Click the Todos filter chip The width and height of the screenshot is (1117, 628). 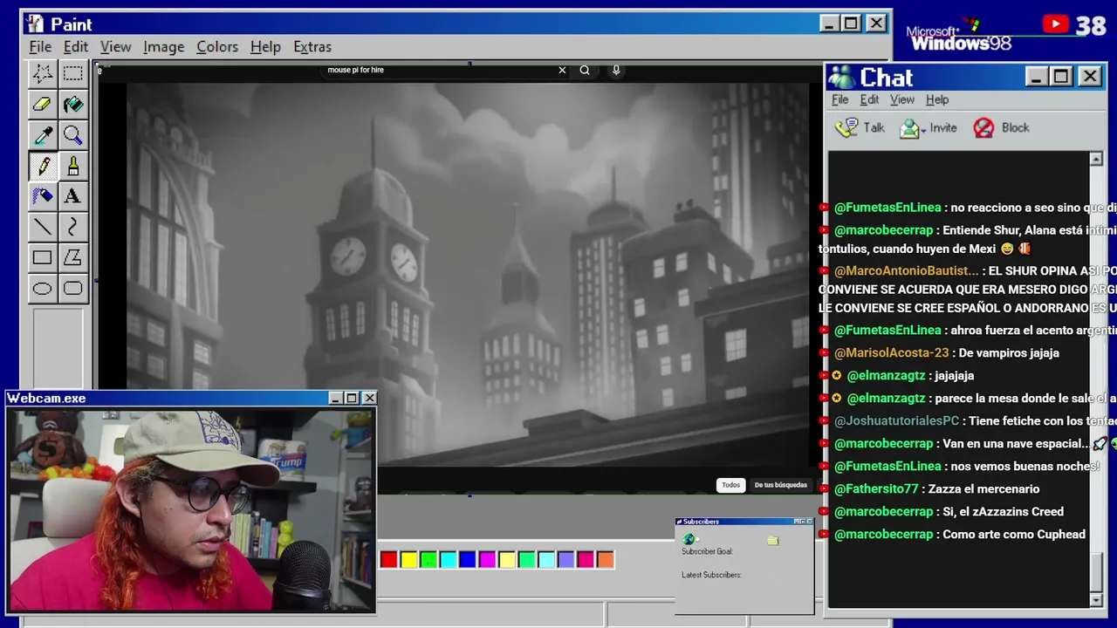tap(730, 485)
